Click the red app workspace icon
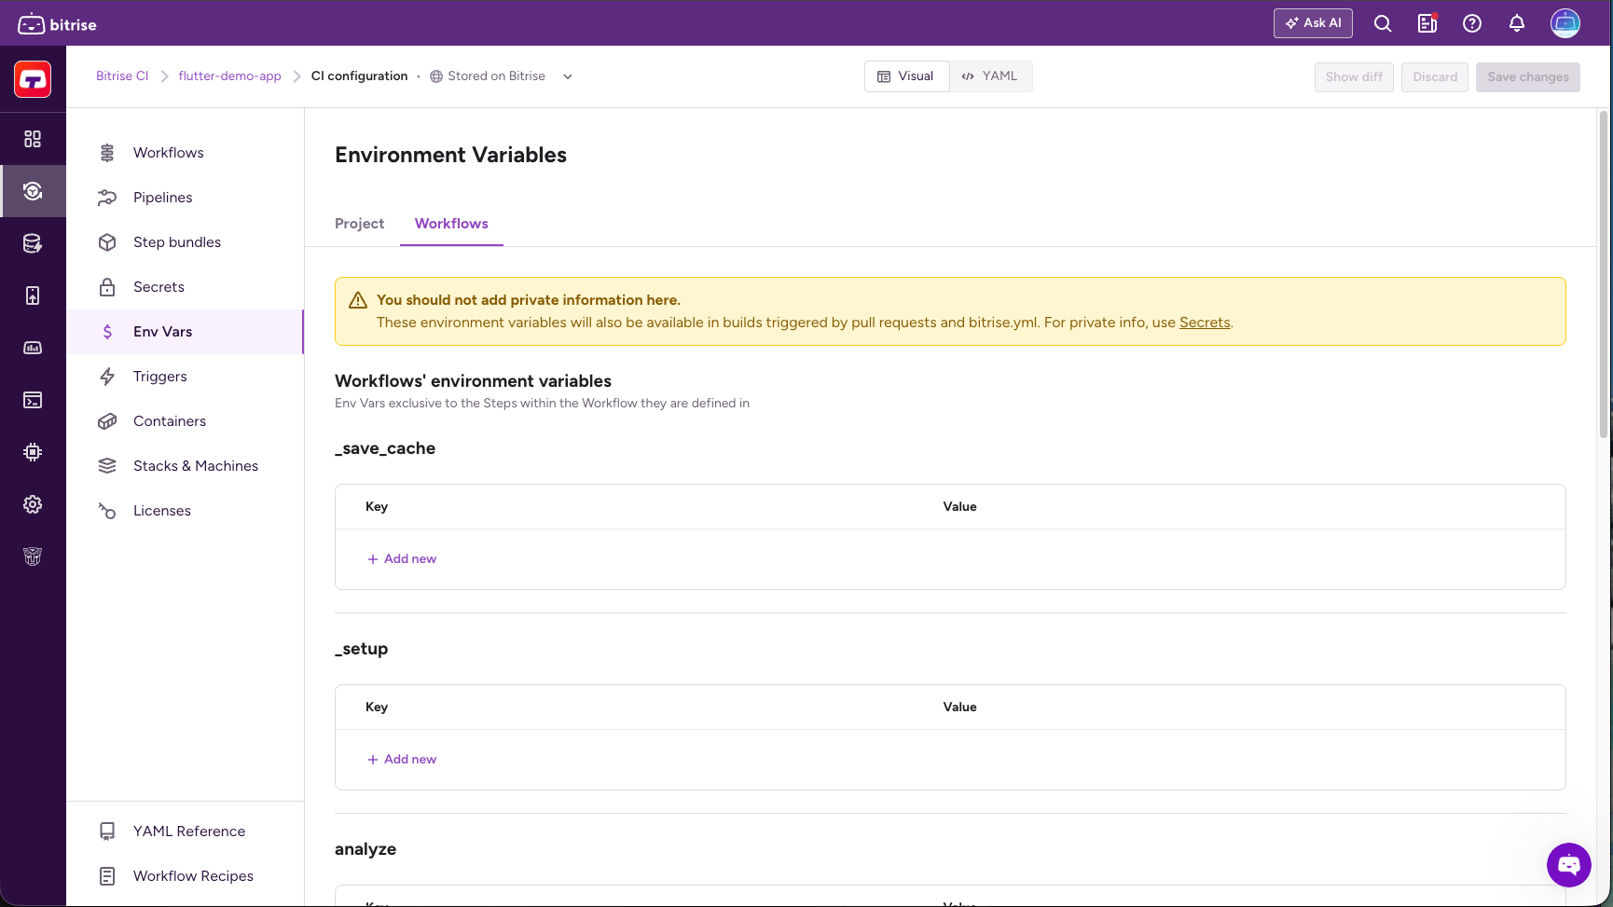1613x907 pixels. pos(33,79)
